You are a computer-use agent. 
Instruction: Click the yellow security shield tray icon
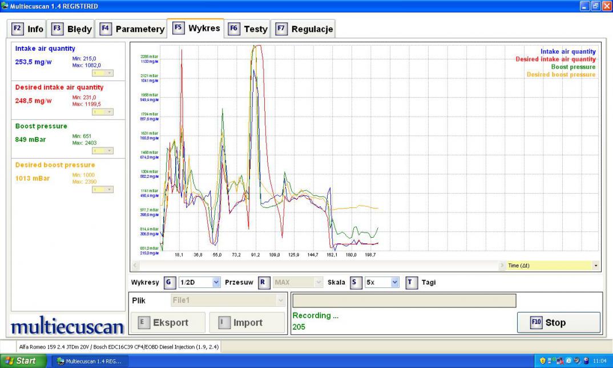point(543,361)
